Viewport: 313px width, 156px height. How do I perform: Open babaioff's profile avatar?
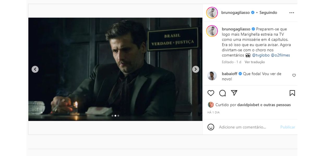coord(212,76)
